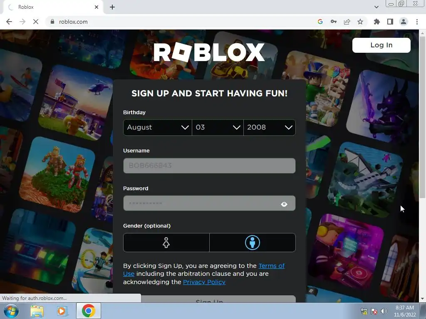Click the Log In button

pyautogui.click(x=381, y=45)
